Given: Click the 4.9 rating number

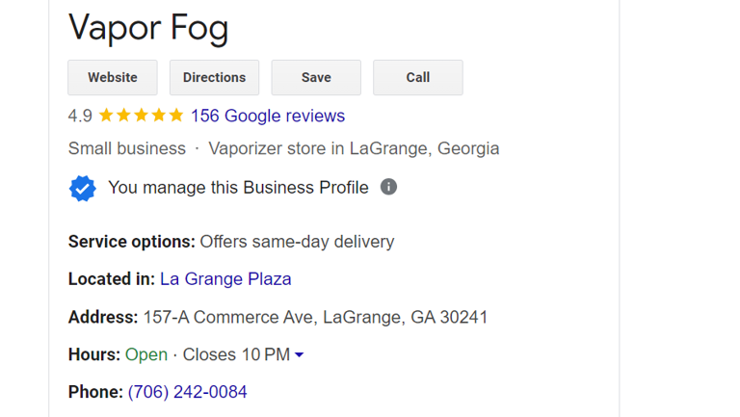Looking at the screenshot, I should (x=80, y=116).
